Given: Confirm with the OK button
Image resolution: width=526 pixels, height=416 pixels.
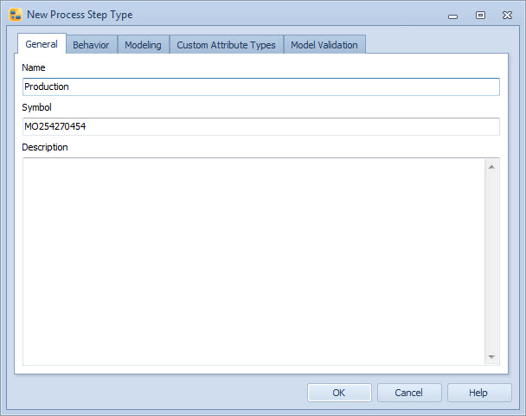Looking at the screenshot, I should [x=339, y=393].
